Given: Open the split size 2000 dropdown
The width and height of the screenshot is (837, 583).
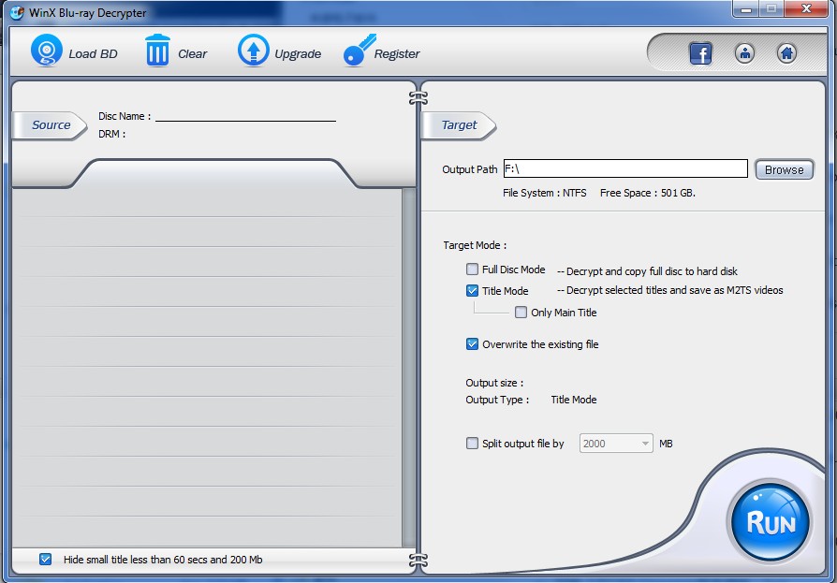Looking at the screenshot, I should pyautogui.click(x=616, y=444).
